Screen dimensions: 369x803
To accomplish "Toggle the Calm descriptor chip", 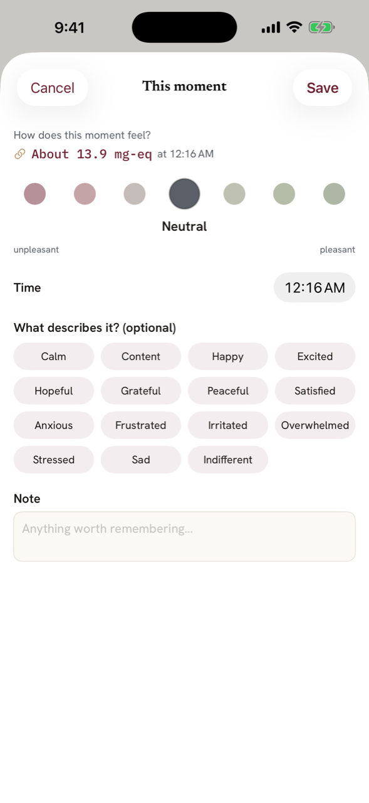I will pos(54,356).
